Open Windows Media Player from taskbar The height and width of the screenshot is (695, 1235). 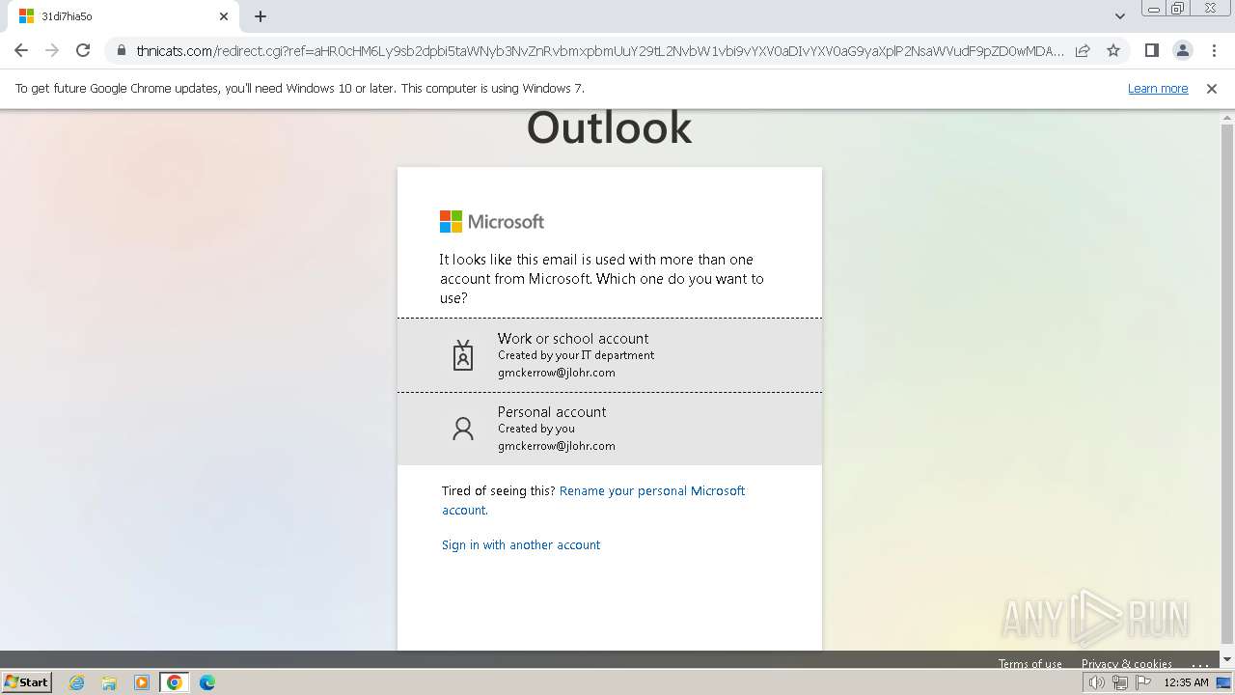(142, 682)
